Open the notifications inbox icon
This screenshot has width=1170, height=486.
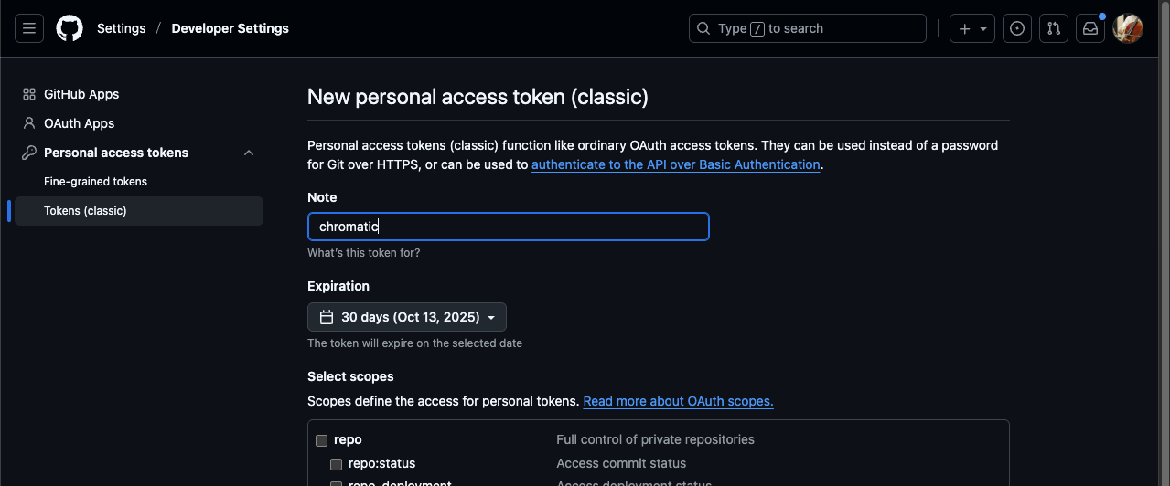click(x=1089, y=28)
